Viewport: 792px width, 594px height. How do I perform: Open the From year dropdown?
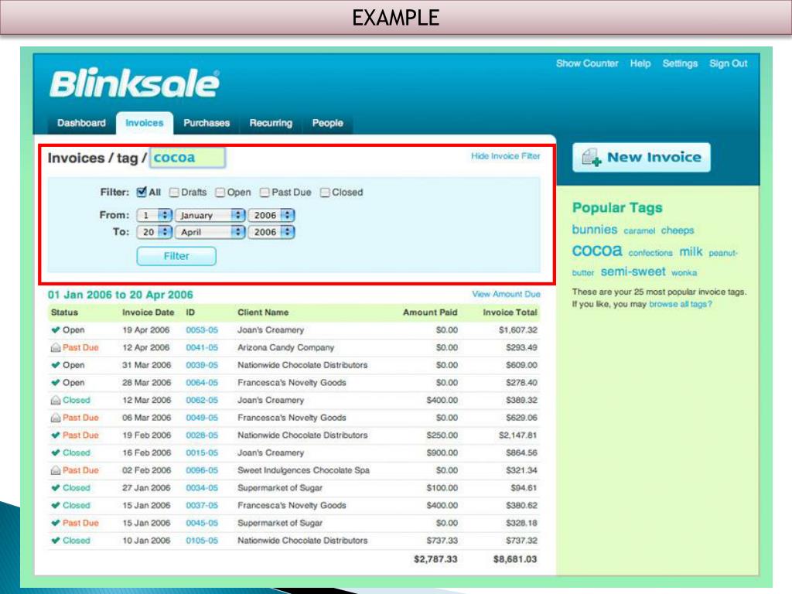tap(271, 215)
